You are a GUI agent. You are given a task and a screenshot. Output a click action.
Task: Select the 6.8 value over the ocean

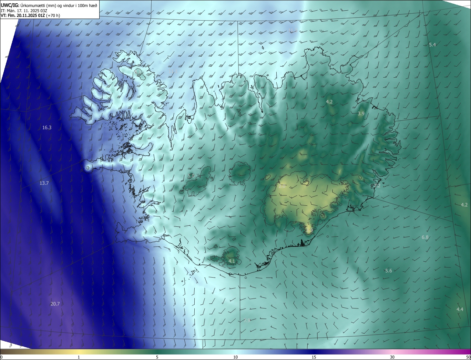(425, 237)
